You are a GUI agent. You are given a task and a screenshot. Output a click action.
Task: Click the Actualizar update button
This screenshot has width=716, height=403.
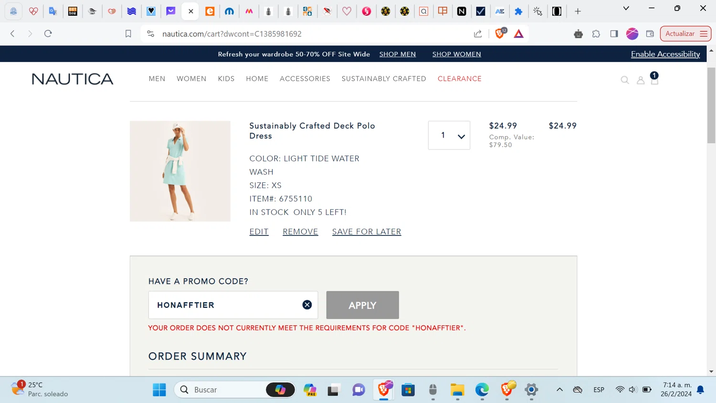pos(685,34)
